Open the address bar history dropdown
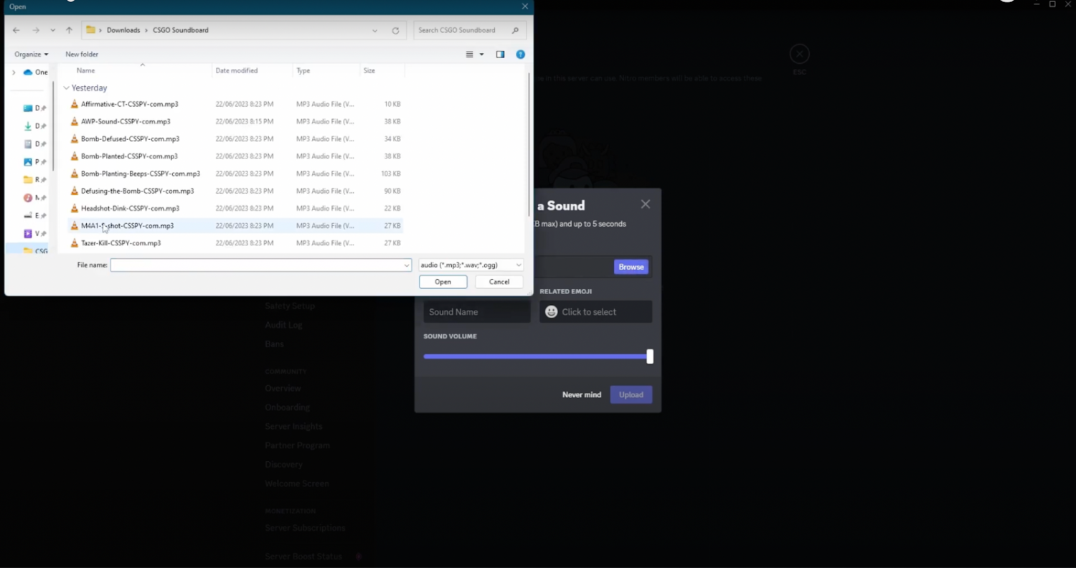 point(374,30)
